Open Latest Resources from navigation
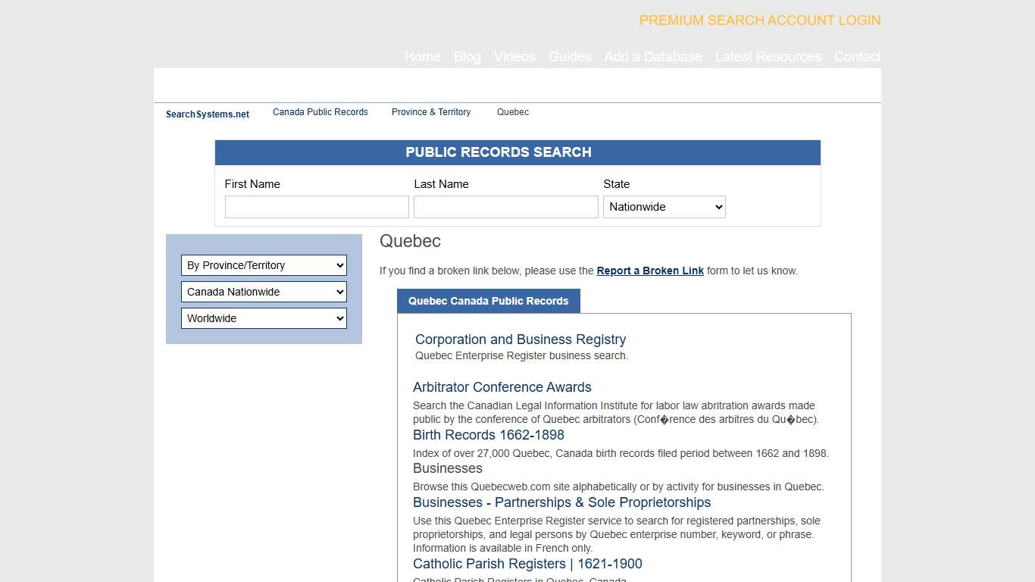 [x=768, y=57]
